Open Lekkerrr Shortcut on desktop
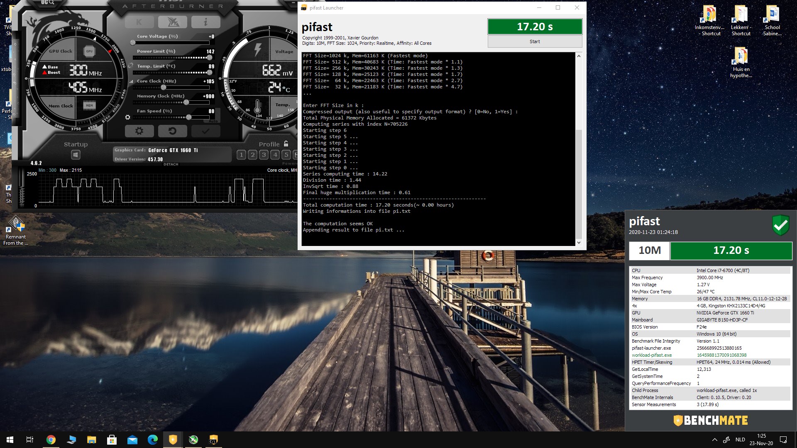The height and width of the screenshot is (448, 797). [x=741, y=21]
